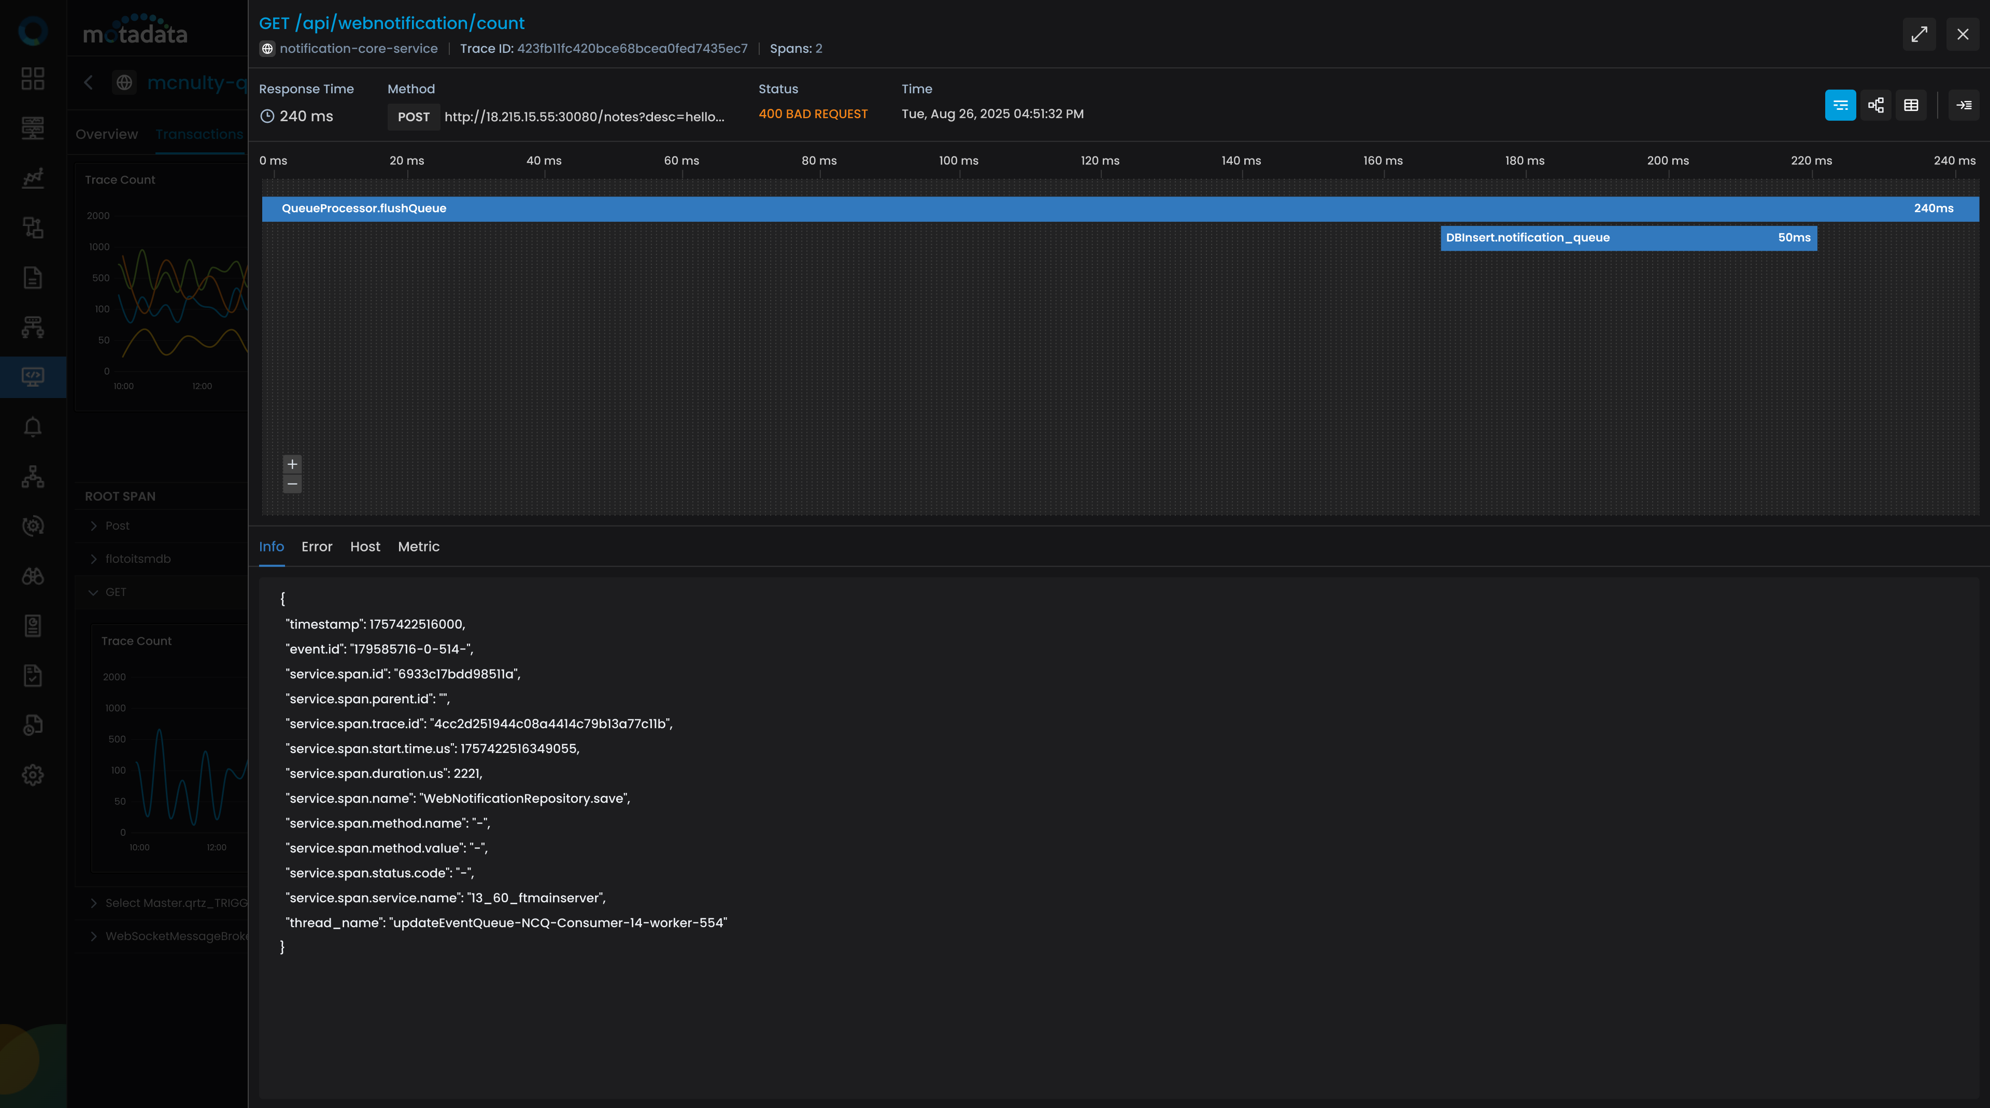This screenshot has height=1108, width=1990.
Task: Switch to the table view icon
Action: [1910, 105]
